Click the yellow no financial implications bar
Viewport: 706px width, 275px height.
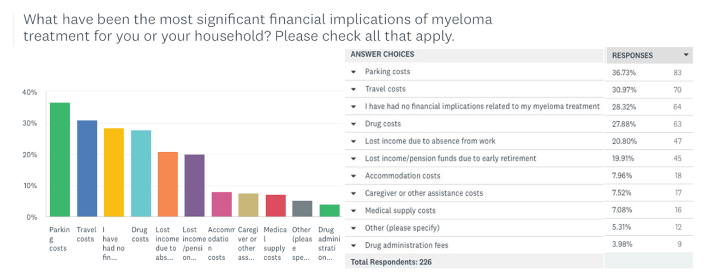[114, 173]
